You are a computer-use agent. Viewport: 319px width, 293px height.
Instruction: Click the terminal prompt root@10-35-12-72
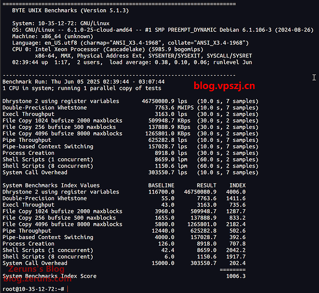click(x=33, y=289)
